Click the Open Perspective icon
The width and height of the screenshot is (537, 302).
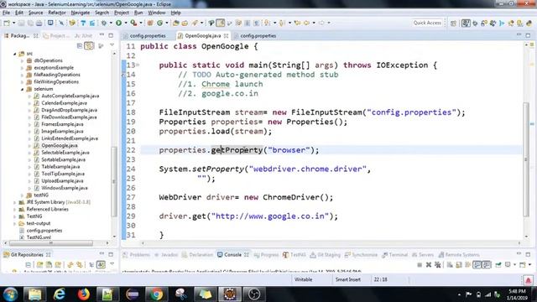[x=453, y=23]
